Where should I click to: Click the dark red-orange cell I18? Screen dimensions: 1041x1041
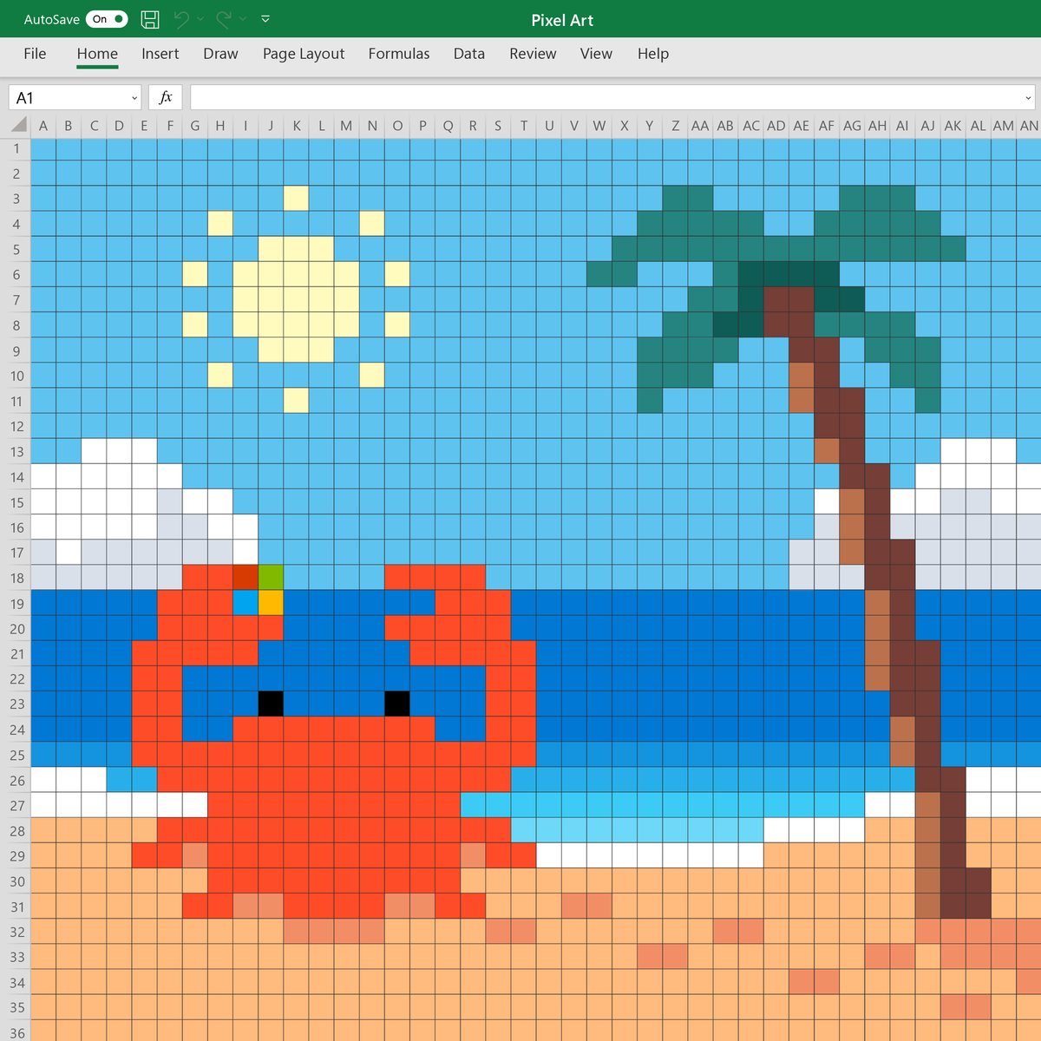246,578
